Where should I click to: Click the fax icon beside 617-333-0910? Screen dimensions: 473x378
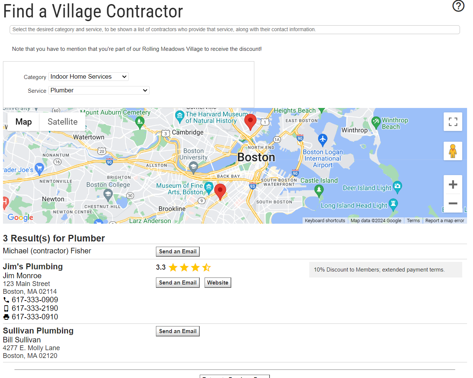(x=6, y=317)
